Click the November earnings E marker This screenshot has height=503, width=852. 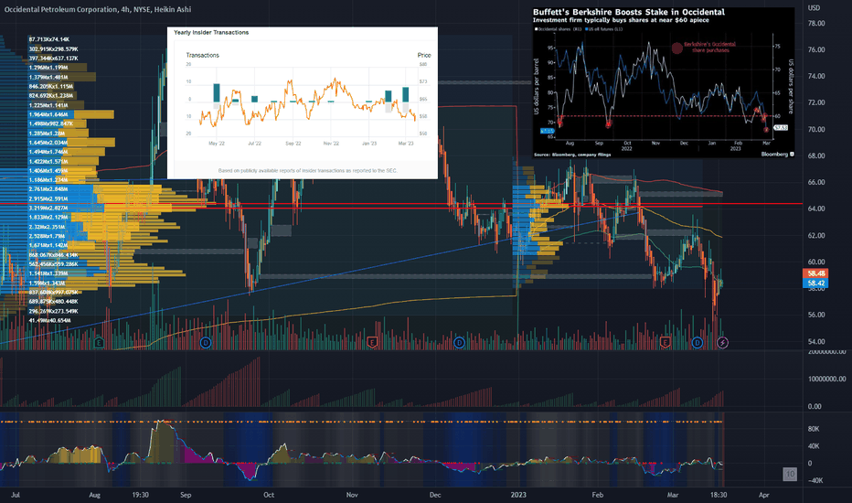point(372,342)
